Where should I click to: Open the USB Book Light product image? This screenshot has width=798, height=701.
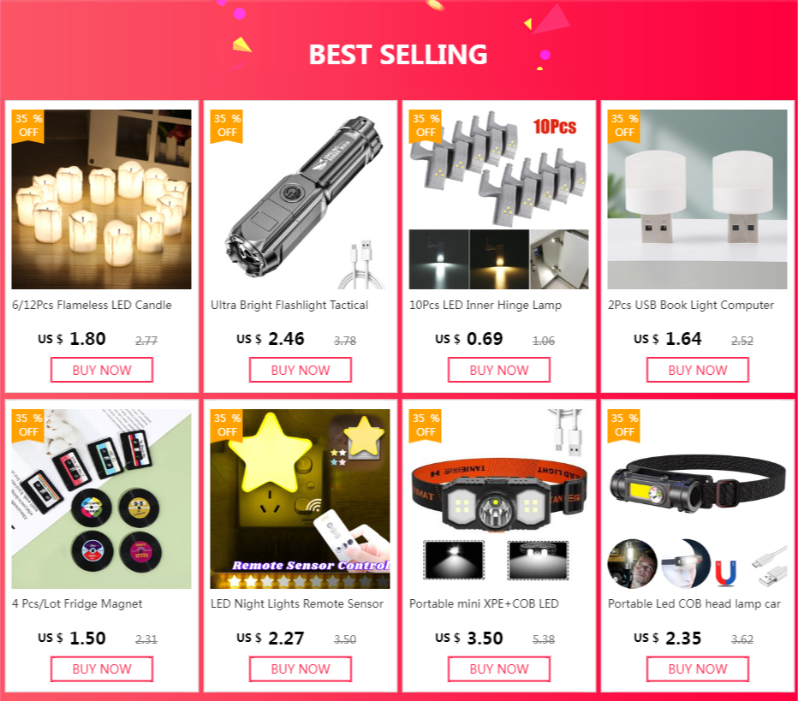pyautogui.click(x=697, y=199)
